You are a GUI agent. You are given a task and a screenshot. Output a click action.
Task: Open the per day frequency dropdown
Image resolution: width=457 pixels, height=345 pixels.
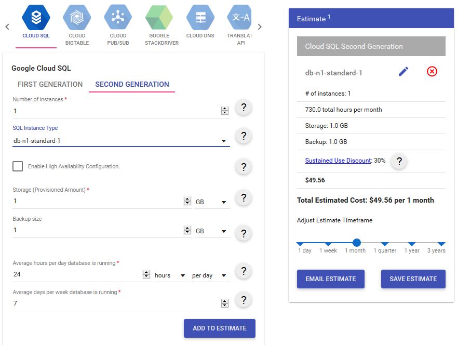210,275
